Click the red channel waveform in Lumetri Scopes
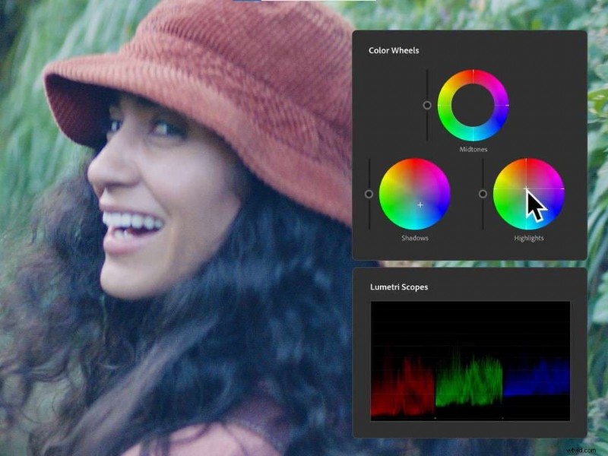Screen dimensions: 608x456 click(x=403, y=380)
